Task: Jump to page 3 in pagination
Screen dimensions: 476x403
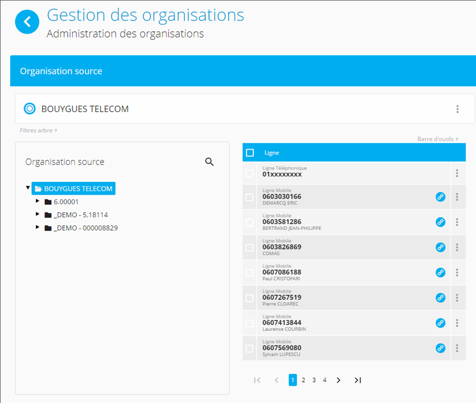Action: [314, 380]
